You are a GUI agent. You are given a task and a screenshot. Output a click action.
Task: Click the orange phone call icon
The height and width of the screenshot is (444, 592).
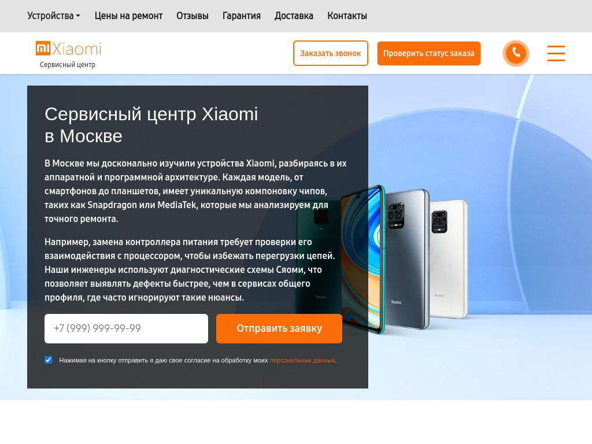pos(516,53)
